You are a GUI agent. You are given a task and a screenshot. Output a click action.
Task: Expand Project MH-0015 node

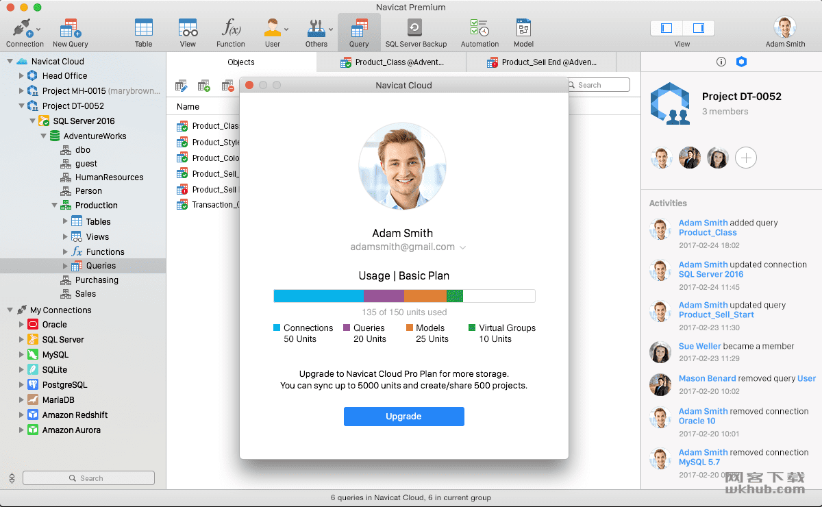coord(21,91)
